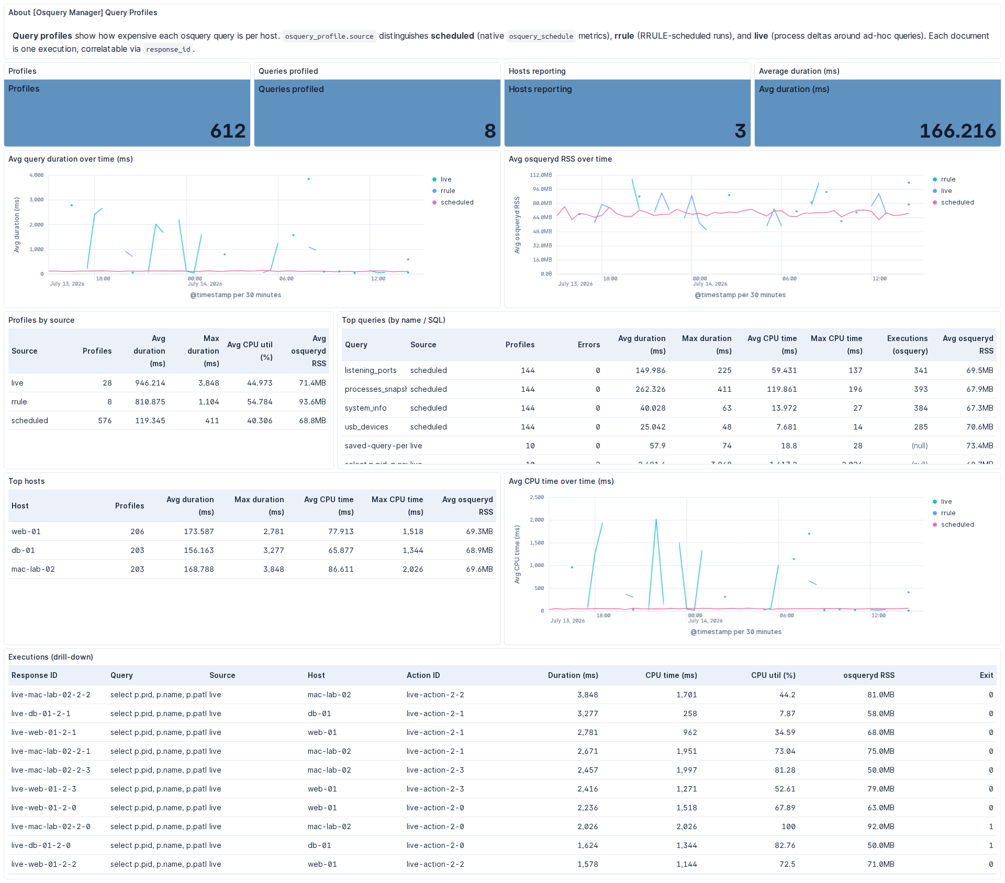The width and height of the screenshot is (1005, 883).
Task: Click 'processes_snapsh' query cell
Action: (x=376, y=389)
